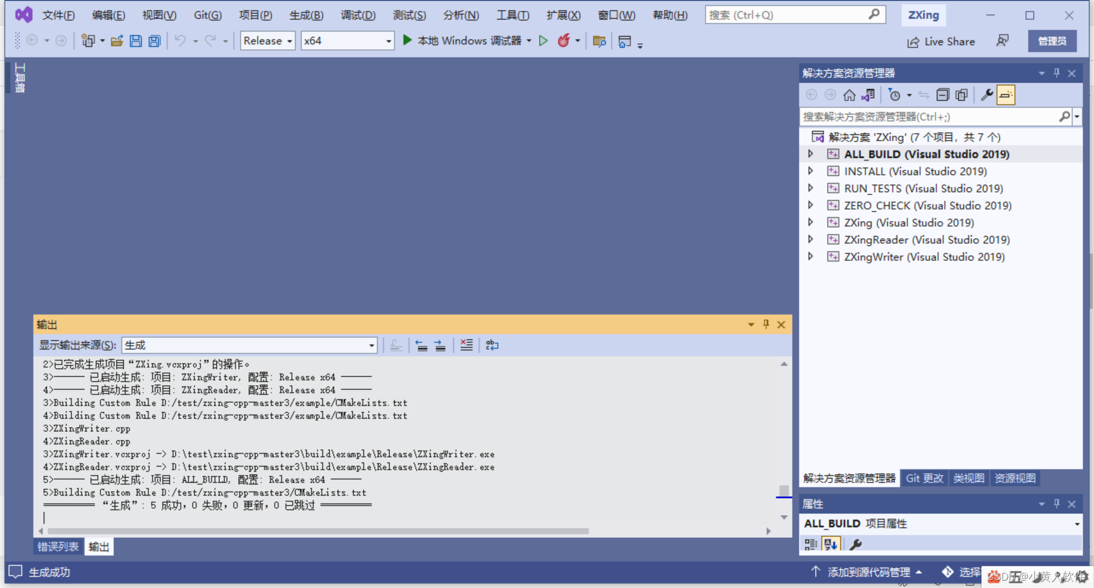Open Solution Explorer search options dropdown
This screenshot has width=1094, height=588.
[1077, 117]
